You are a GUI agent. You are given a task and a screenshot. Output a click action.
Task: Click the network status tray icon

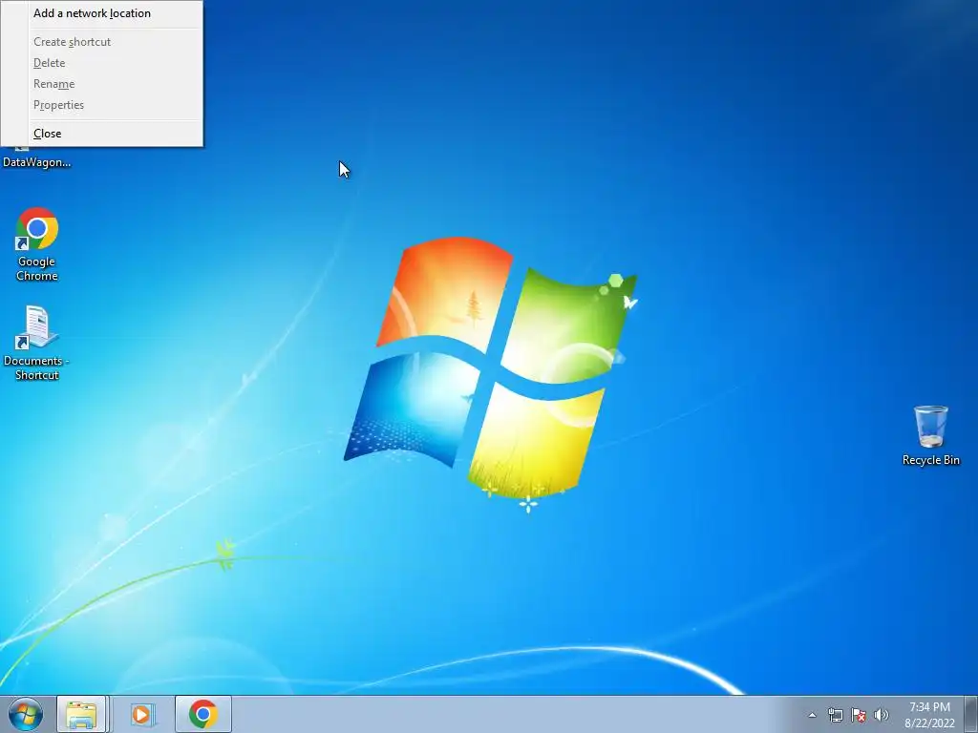pyautogui.click(x=835, y=715)
